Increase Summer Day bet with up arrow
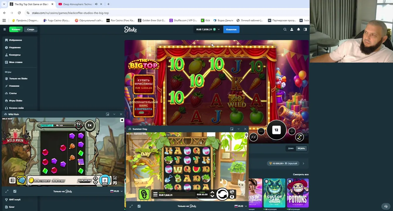This screenshot has height=211, width=393. pos(212,193)
